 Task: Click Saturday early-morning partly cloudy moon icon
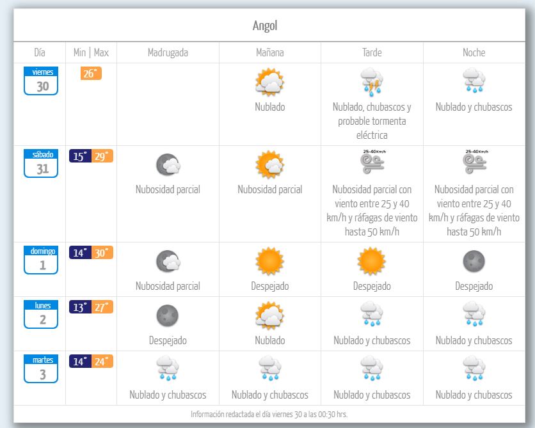[x=168, y=165]
